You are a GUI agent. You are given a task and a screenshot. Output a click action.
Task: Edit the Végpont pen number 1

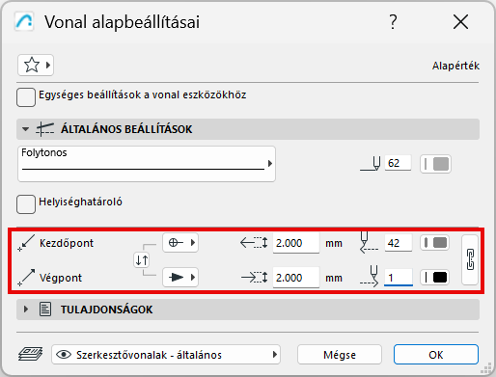point(399,278)
